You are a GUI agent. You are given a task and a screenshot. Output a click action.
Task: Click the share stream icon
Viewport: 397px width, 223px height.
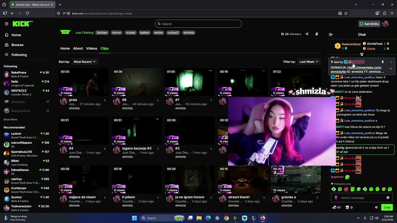tap(307, 34)
